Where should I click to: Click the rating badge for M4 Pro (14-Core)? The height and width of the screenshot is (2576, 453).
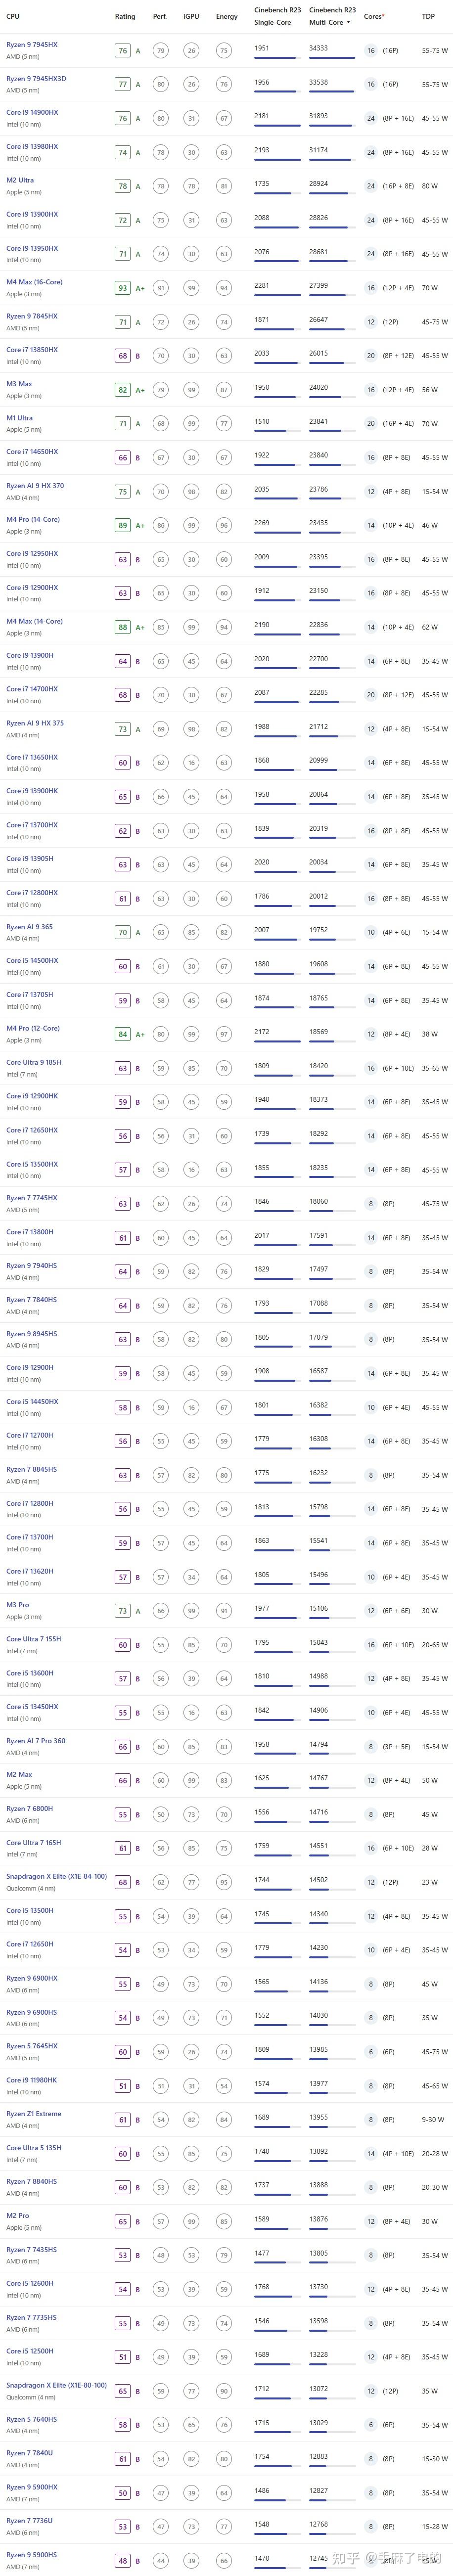tap(123, 525)
